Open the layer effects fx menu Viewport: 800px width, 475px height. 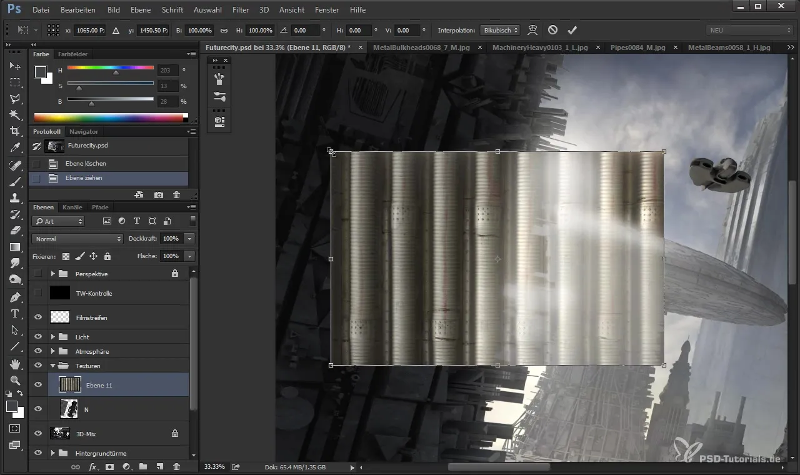tap(92, 467)
